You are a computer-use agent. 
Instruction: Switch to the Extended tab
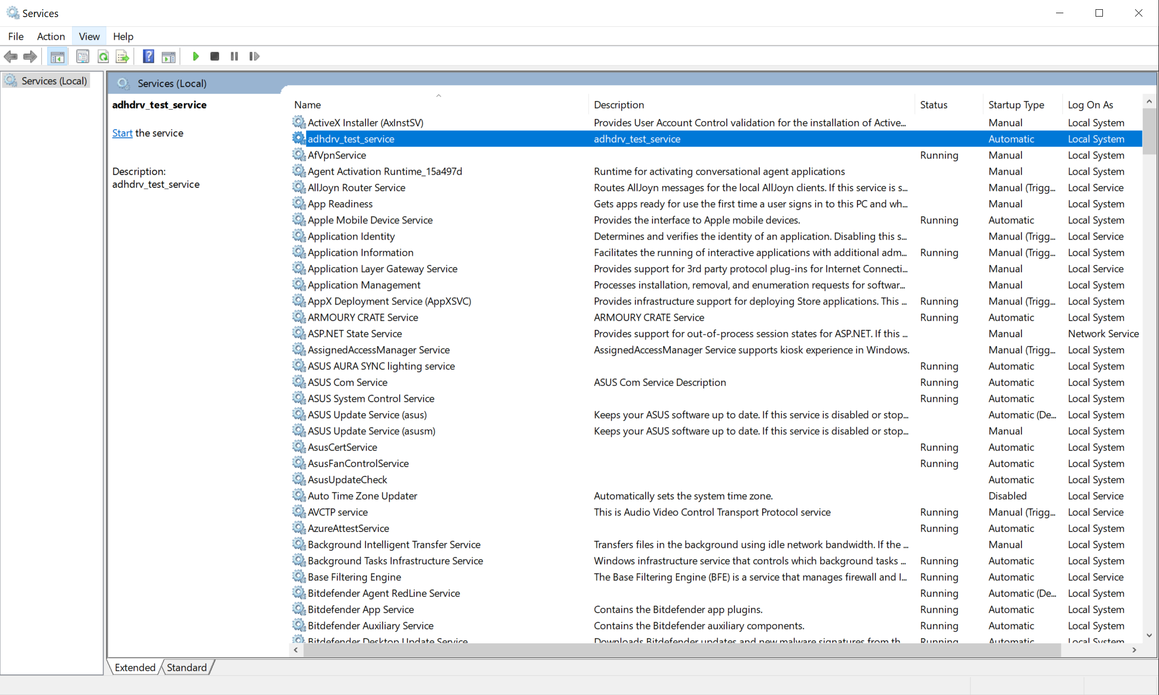click(135, 667)
